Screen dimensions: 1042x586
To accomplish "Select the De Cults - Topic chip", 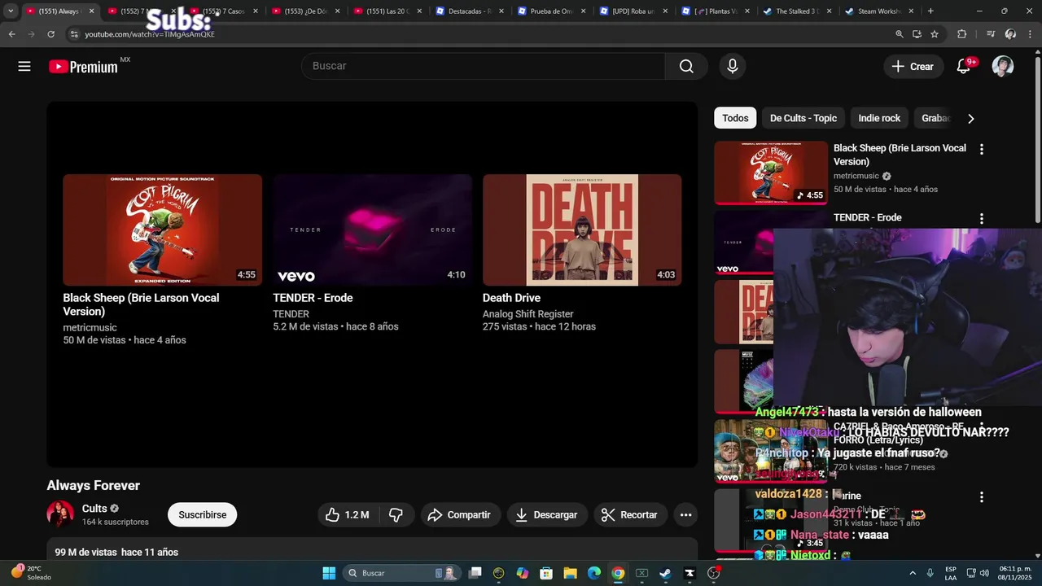I will click(x=803, y=118).
